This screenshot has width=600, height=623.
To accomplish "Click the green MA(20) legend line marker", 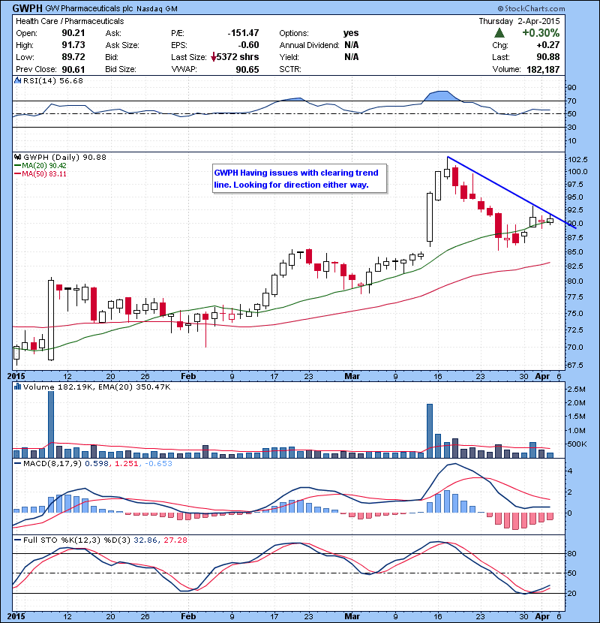I will click(x=18, y=166).
